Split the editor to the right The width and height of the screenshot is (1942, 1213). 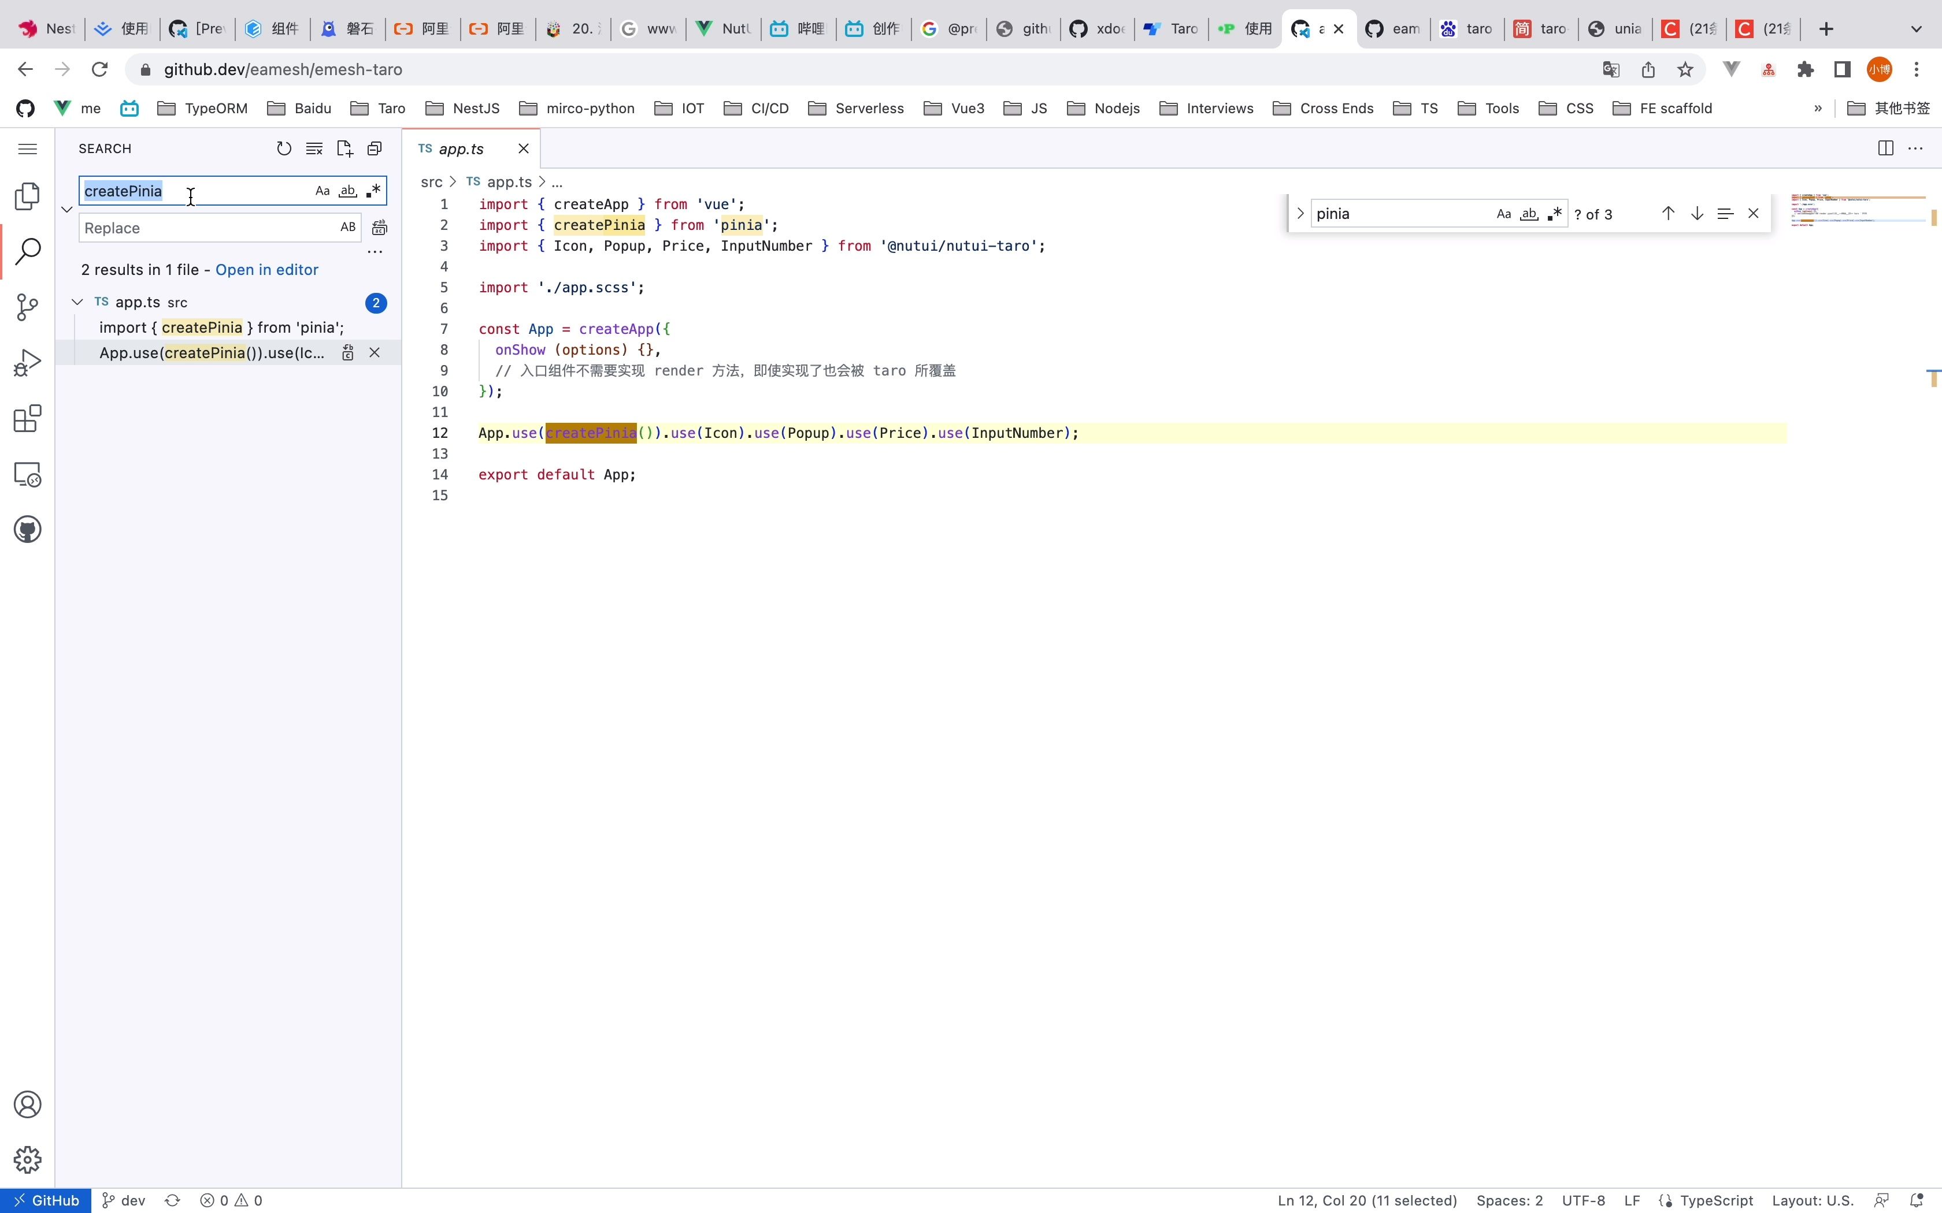tap(1886, 148)
